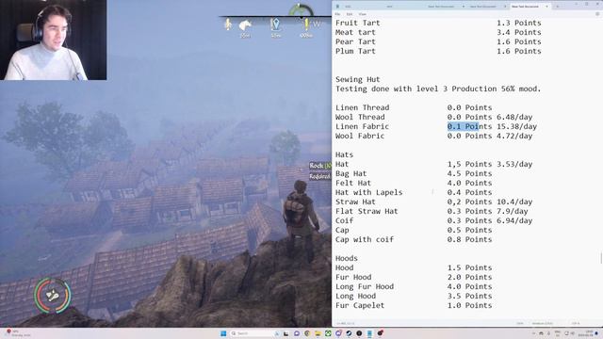This screenshot has width=603, height=339.
Task: Click the 'Linen Thread' row label
Action: pos(362,107)
